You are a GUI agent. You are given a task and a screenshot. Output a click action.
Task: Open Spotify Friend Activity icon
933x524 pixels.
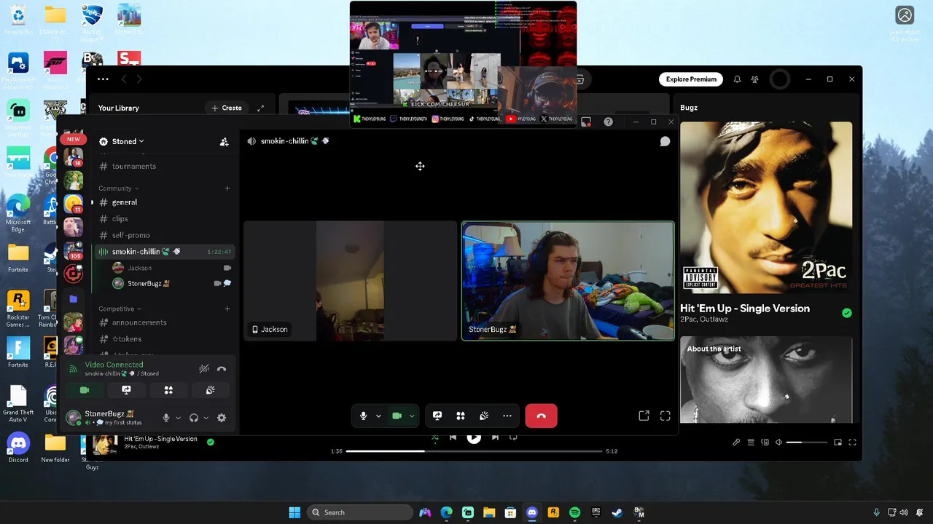755,79
